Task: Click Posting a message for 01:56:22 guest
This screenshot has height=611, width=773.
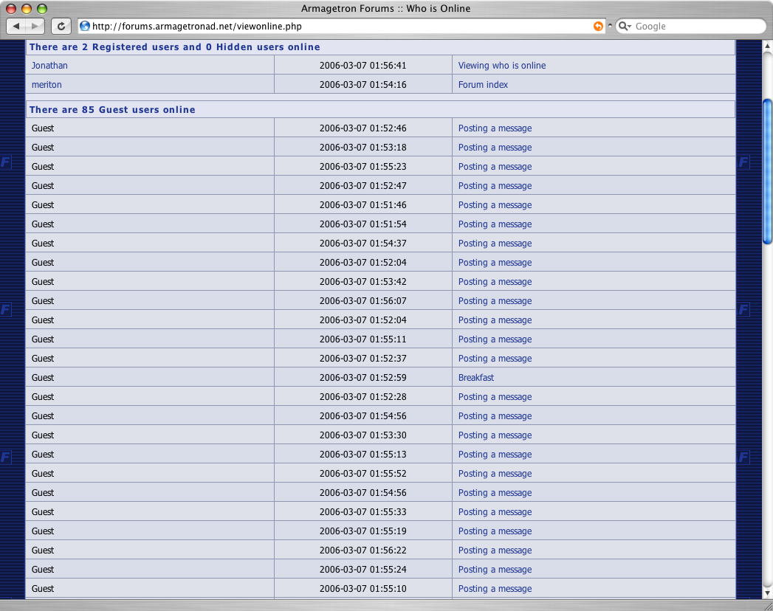Action: coord(495,550)
